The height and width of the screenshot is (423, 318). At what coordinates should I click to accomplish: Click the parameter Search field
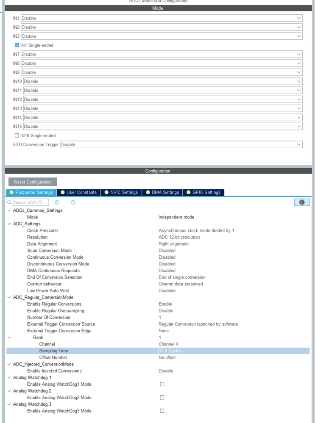(30, 202)
